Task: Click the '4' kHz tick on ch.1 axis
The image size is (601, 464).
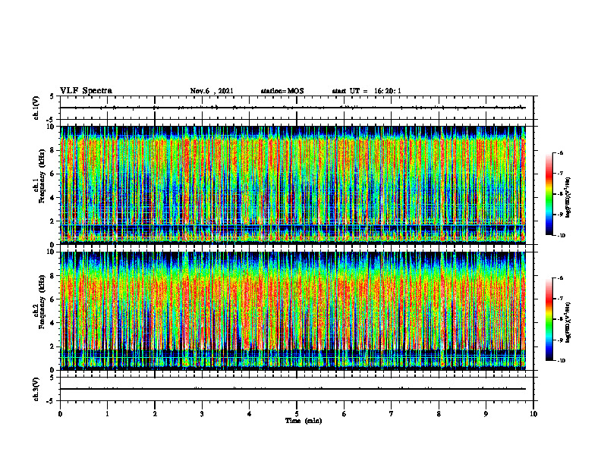Action: tap(53, 198)
